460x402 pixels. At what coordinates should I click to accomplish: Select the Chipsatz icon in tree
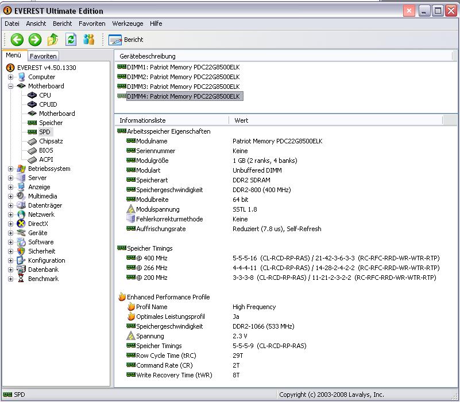pyautogui.click(x=32, y=142)
